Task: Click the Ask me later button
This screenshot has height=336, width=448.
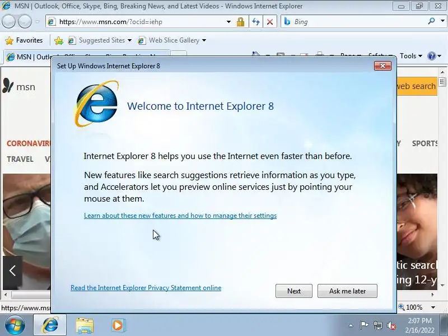Action: (x=347, y=291)
